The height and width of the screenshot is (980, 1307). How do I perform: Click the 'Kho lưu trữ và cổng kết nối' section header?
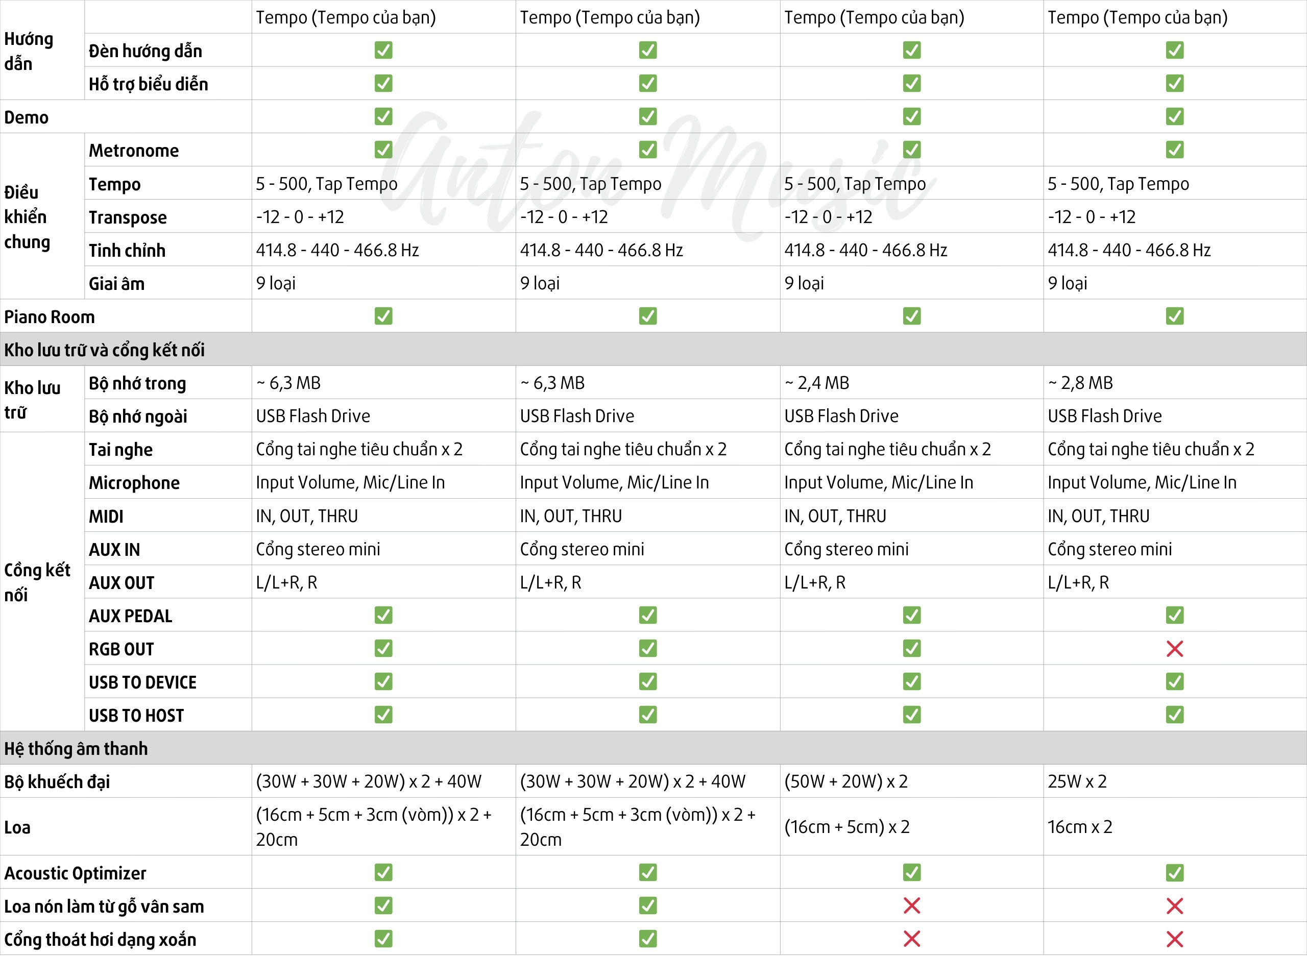click(105, 350)
